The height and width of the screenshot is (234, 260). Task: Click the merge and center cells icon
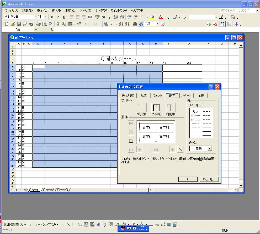[x=90, y=17]
